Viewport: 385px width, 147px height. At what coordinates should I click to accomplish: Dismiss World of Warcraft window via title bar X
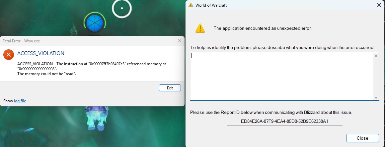(x=379, y=5)
